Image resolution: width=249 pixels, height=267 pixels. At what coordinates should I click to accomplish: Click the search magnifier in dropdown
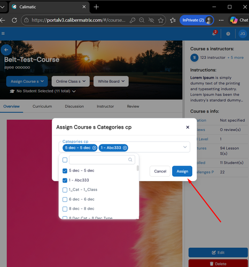tap(130, 160)
